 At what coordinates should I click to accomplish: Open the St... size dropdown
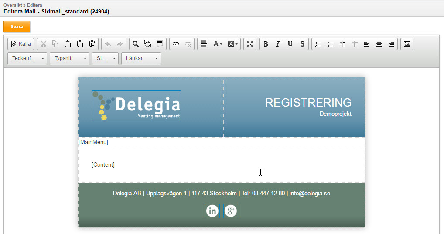click(106, 58)
